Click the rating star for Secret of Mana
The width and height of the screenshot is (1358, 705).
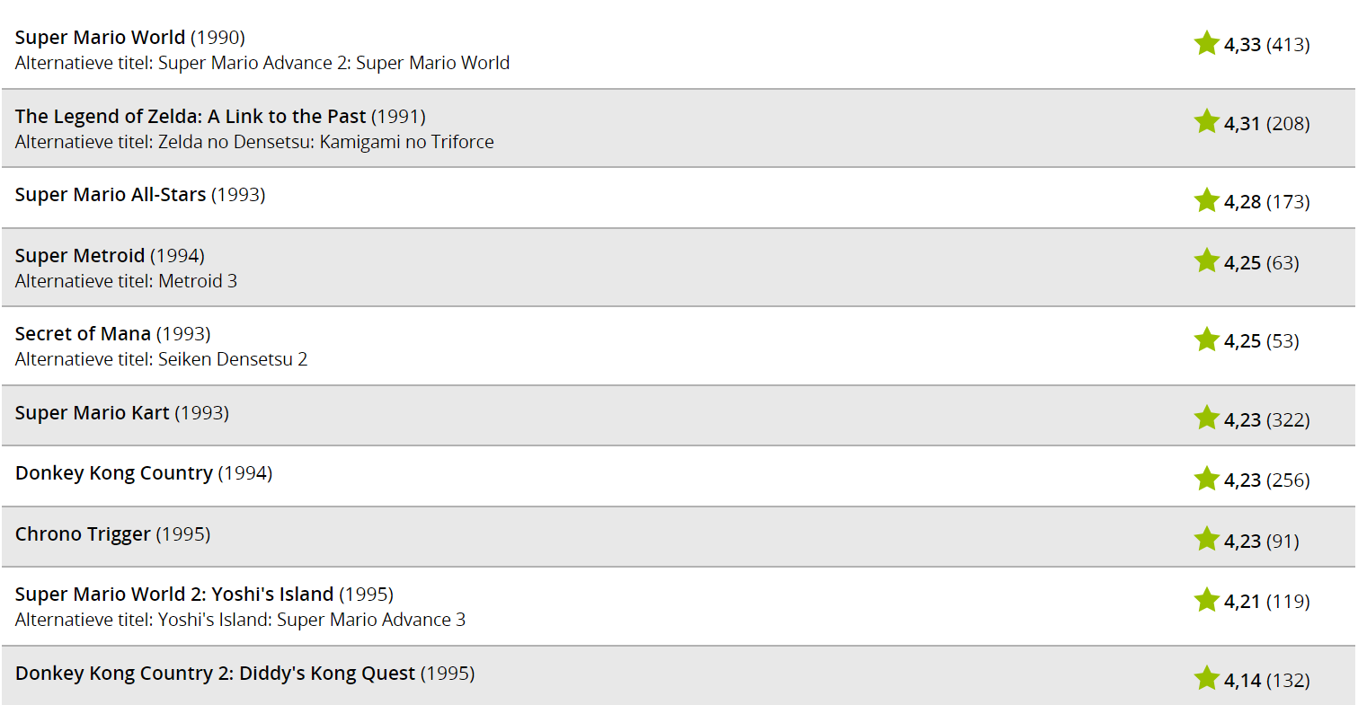tap(1206, 339)
